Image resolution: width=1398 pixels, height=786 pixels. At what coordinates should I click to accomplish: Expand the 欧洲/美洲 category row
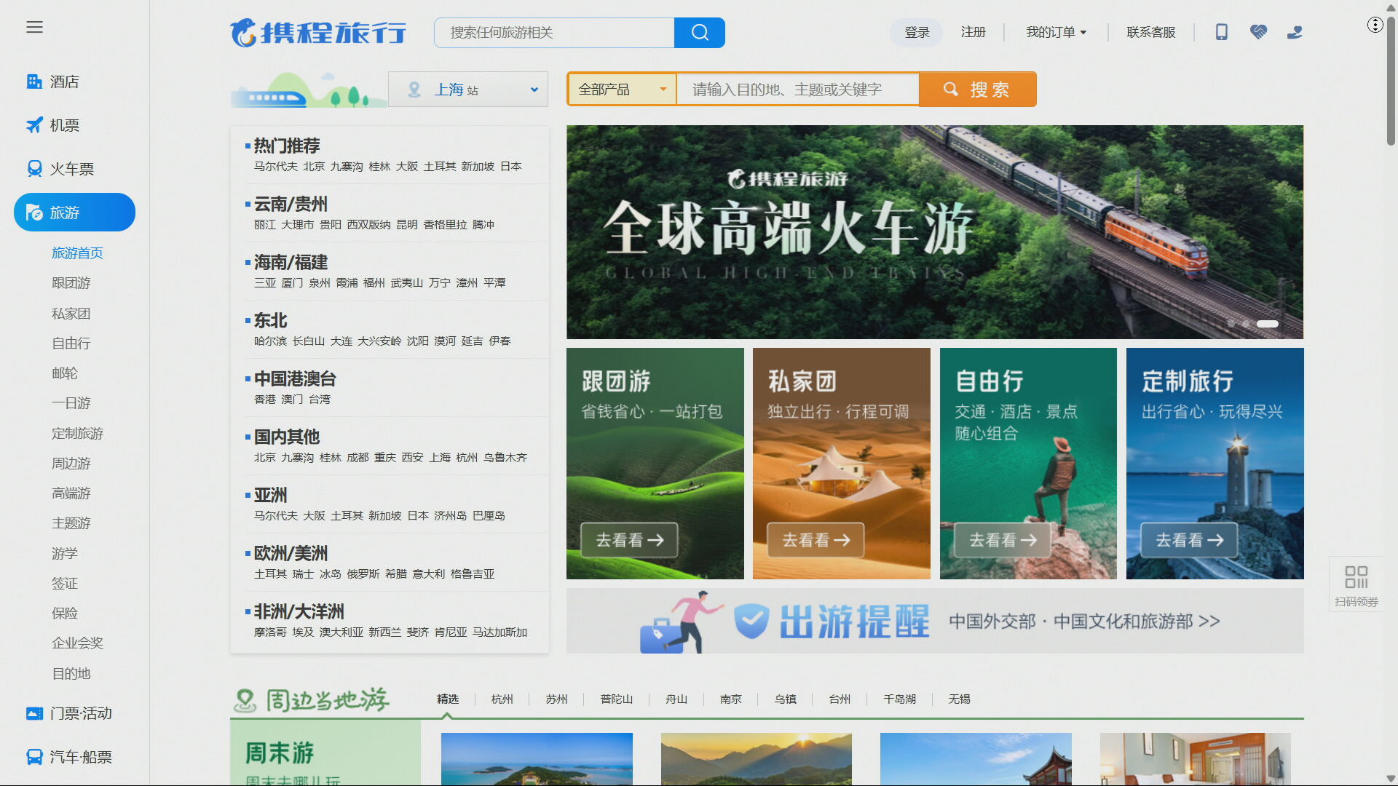pos(390,562)
